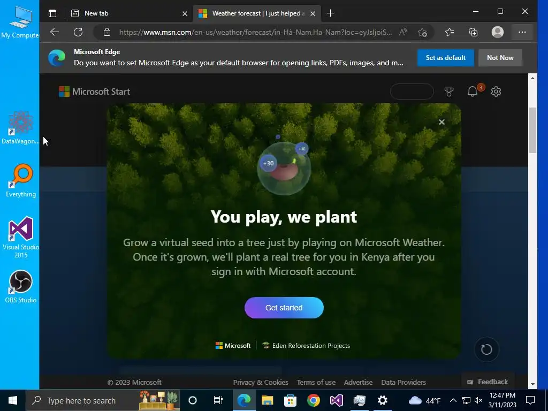Open a new browser tab

point(330,13)
